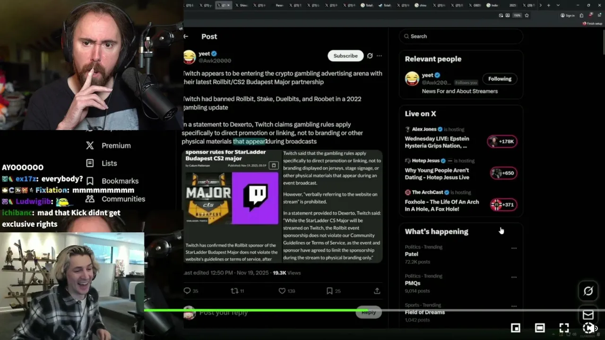Image resolution: width=605 pixels, height=340 pixels.
Task: Subscribe to yeet
Action: pyautogui.click(x=346, y=56)
